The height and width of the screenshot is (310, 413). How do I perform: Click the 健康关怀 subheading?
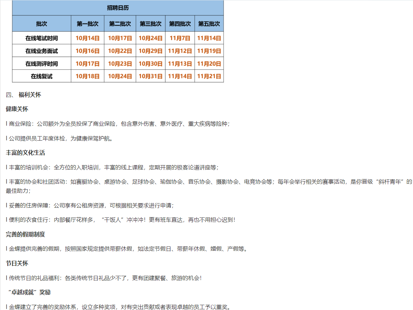17,109
